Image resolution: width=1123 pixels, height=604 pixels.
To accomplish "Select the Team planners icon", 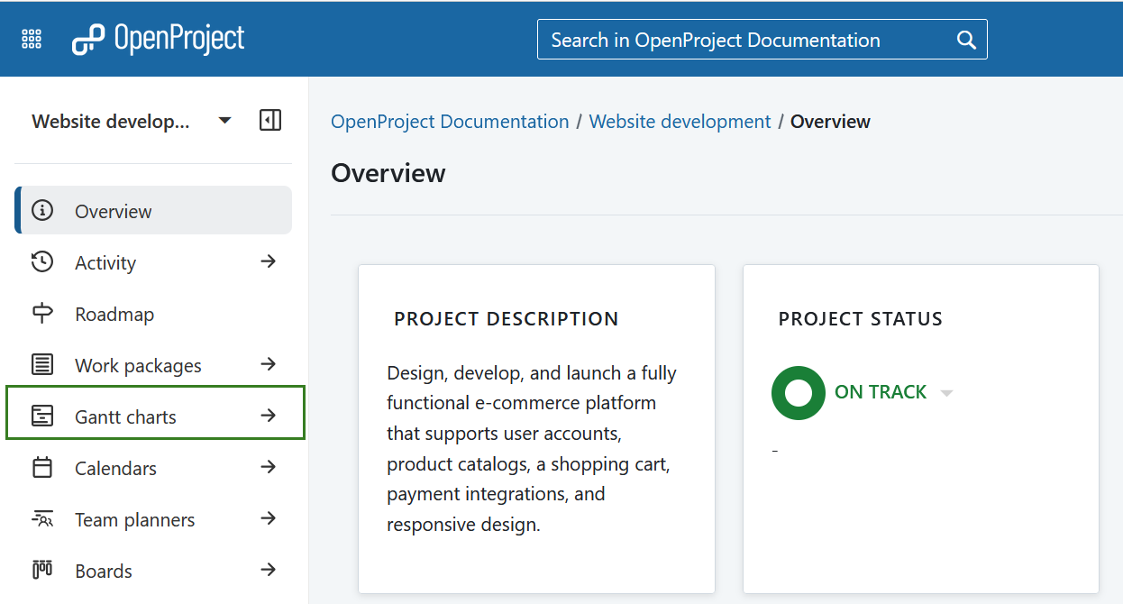I will click(41, 518).
